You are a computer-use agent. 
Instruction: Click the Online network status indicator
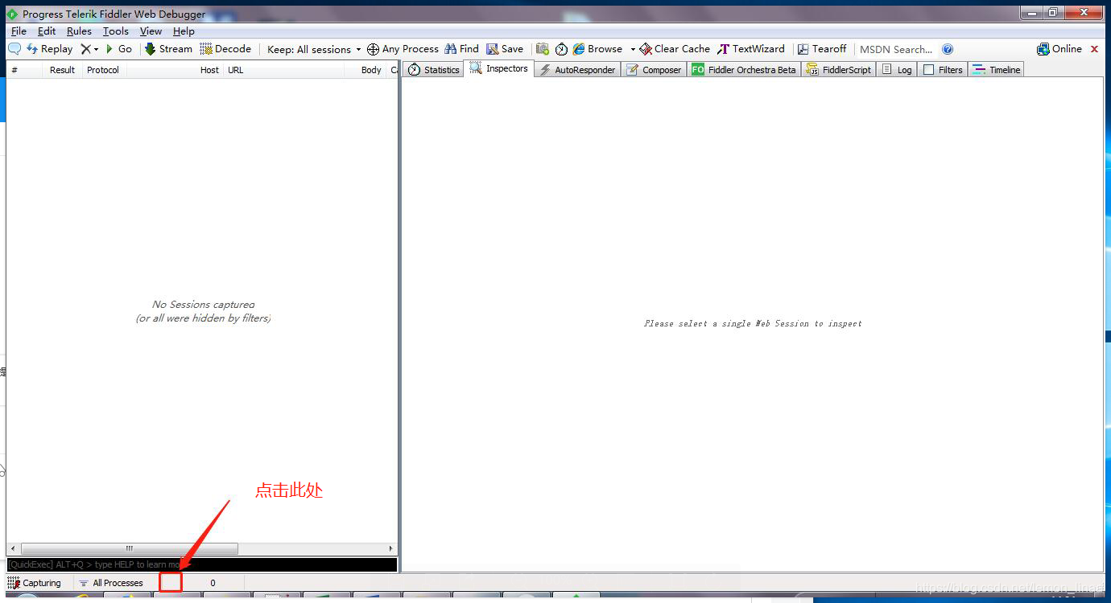pos(1059,49)
